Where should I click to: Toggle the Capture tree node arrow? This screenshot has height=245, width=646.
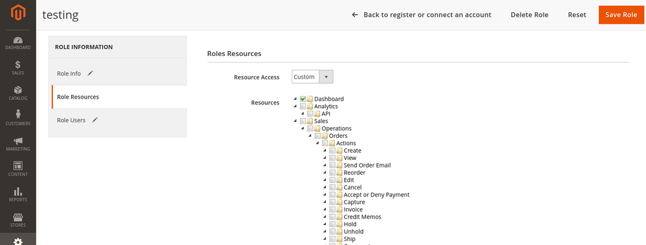tap(325, 202)
